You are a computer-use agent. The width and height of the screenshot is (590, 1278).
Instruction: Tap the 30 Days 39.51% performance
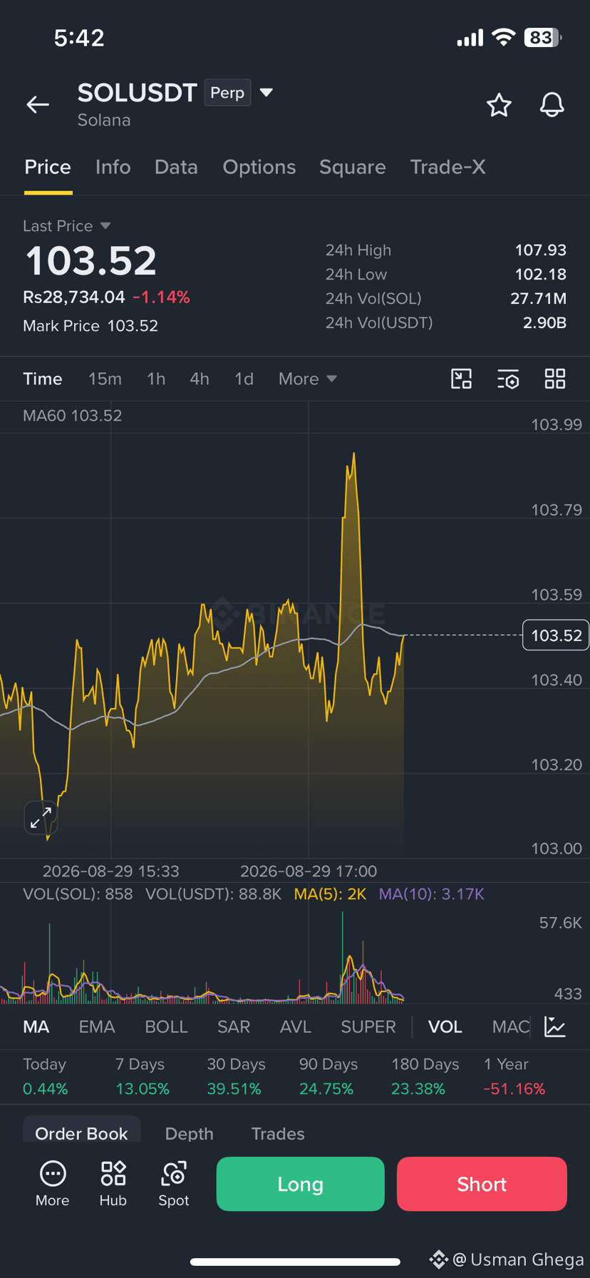tap(236, 1076)
